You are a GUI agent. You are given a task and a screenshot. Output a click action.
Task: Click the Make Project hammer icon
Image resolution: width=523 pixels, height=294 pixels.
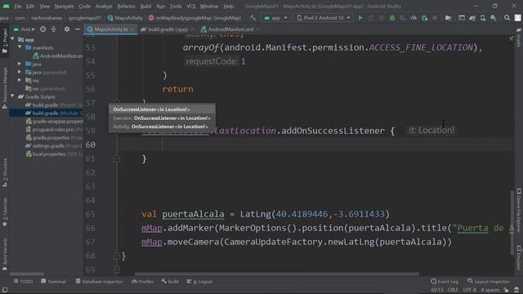click(253, 18)
